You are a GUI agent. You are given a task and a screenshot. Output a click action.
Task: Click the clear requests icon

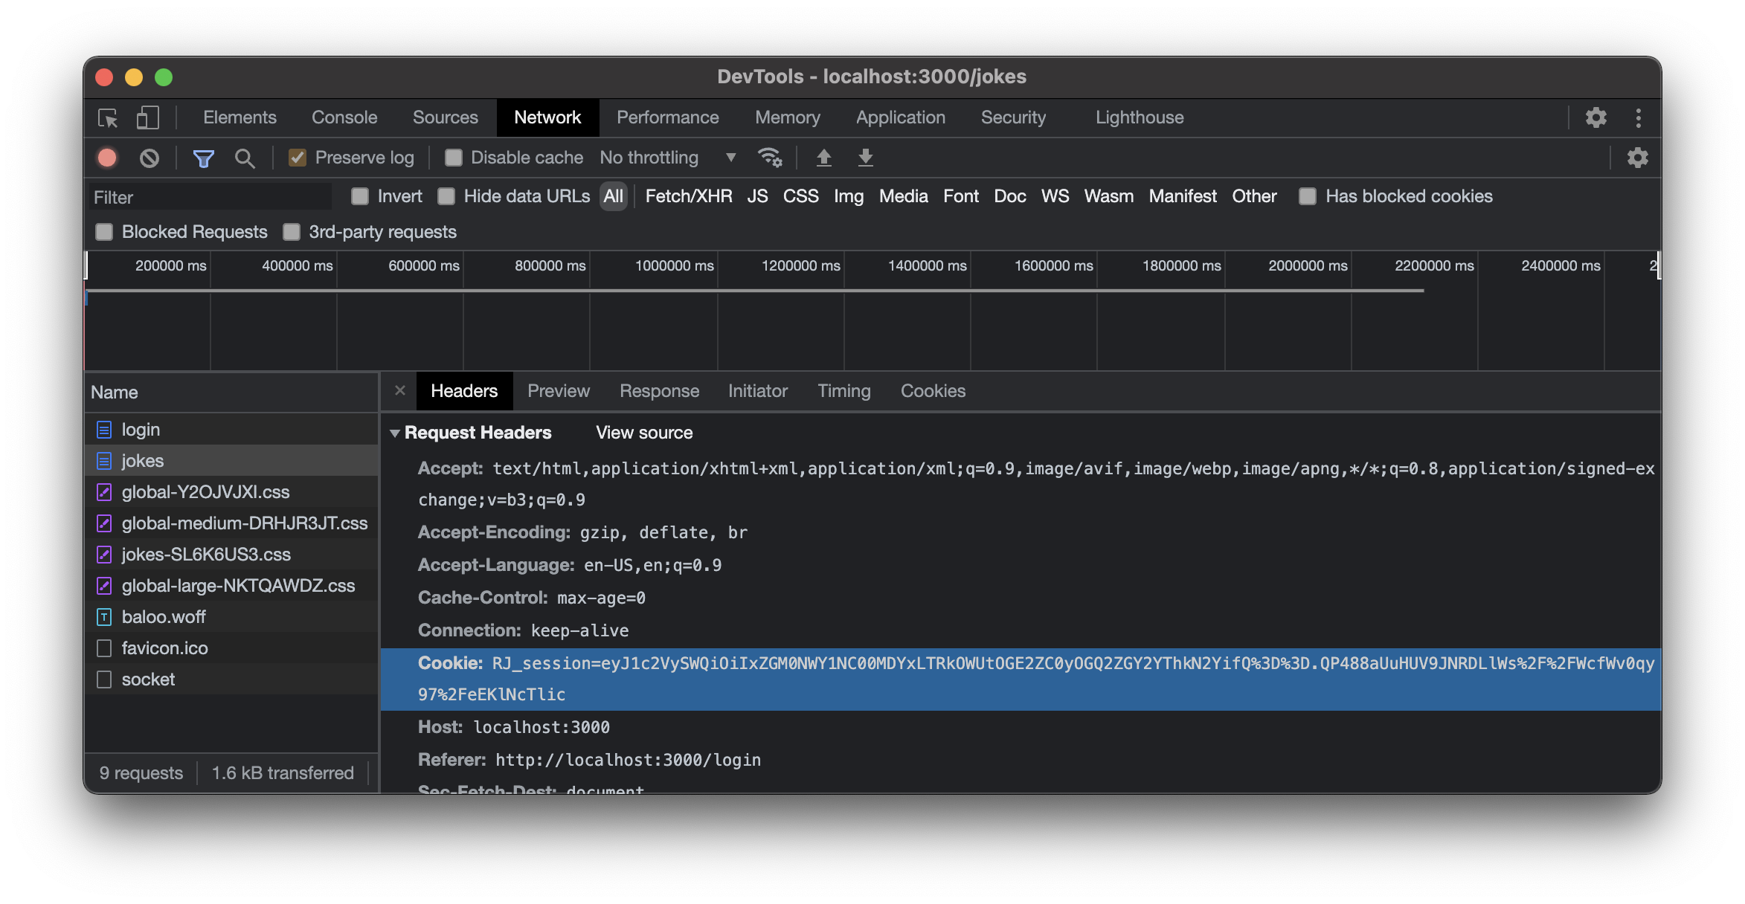[147, 157]
